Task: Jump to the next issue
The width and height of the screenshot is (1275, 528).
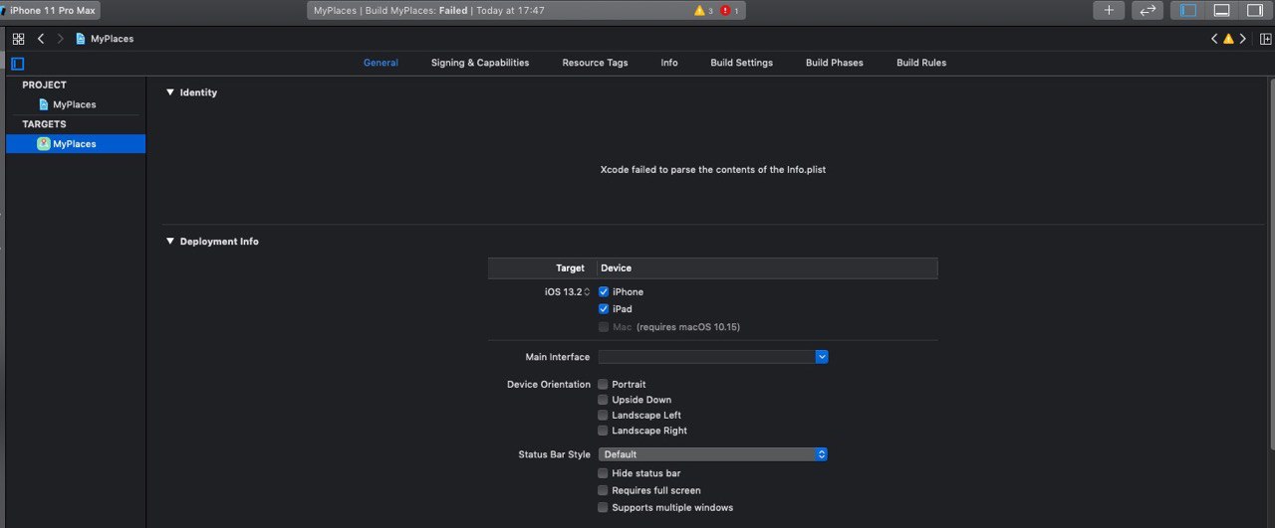Action: (1242, 39)
